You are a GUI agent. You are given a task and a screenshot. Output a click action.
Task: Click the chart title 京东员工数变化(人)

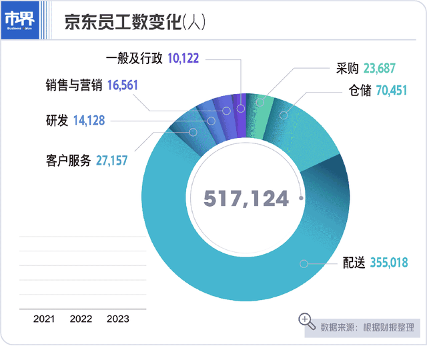135,22
